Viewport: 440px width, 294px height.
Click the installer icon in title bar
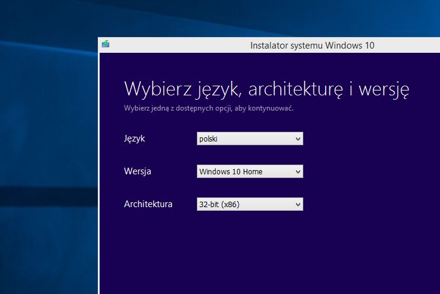click(106, 44)
